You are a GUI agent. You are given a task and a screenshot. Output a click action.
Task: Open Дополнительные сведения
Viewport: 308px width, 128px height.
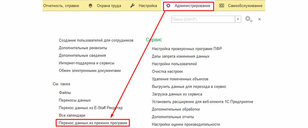(82, 55)
